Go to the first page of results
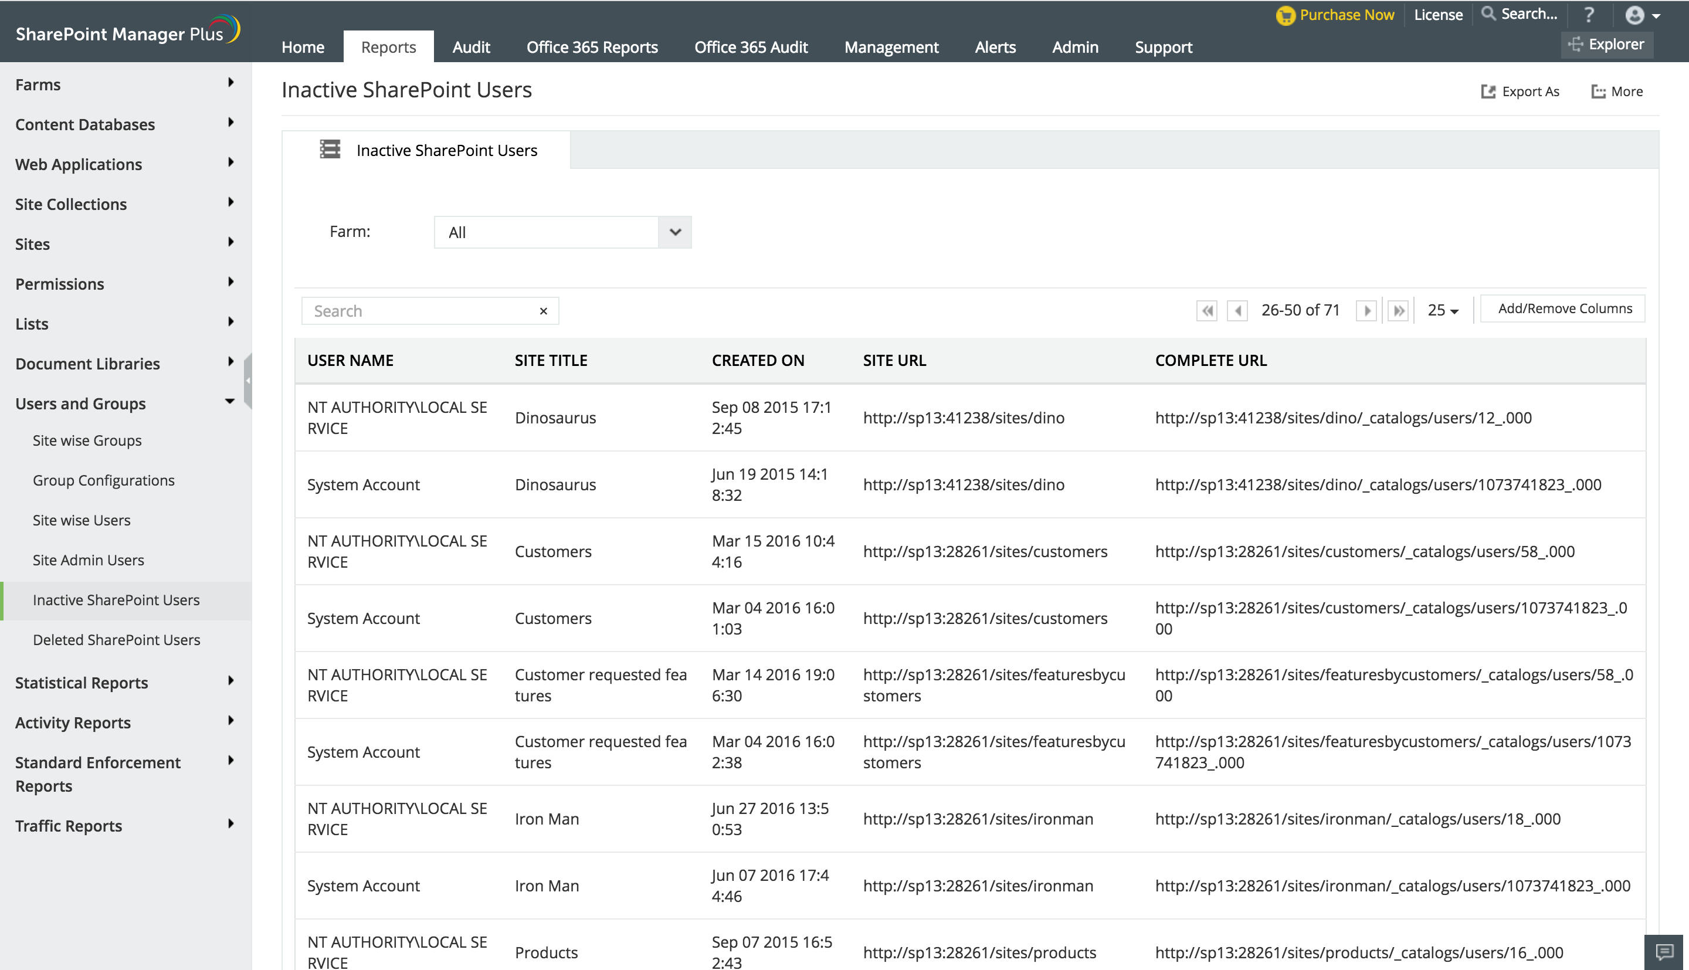 [x=1206, y=310]
